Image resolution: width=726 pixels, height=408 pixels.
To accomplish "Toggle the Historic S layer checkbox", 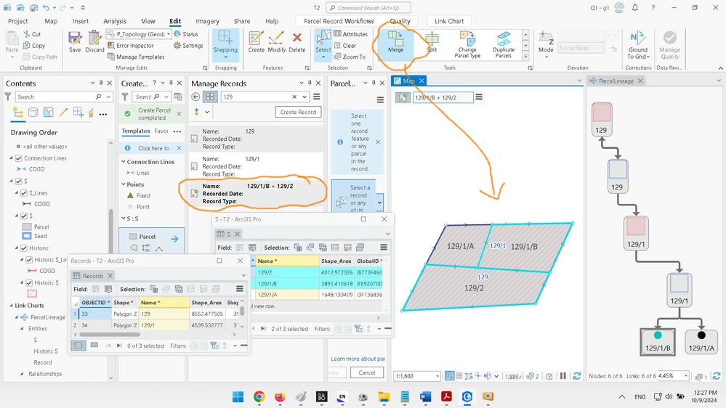I will point(29,282).
